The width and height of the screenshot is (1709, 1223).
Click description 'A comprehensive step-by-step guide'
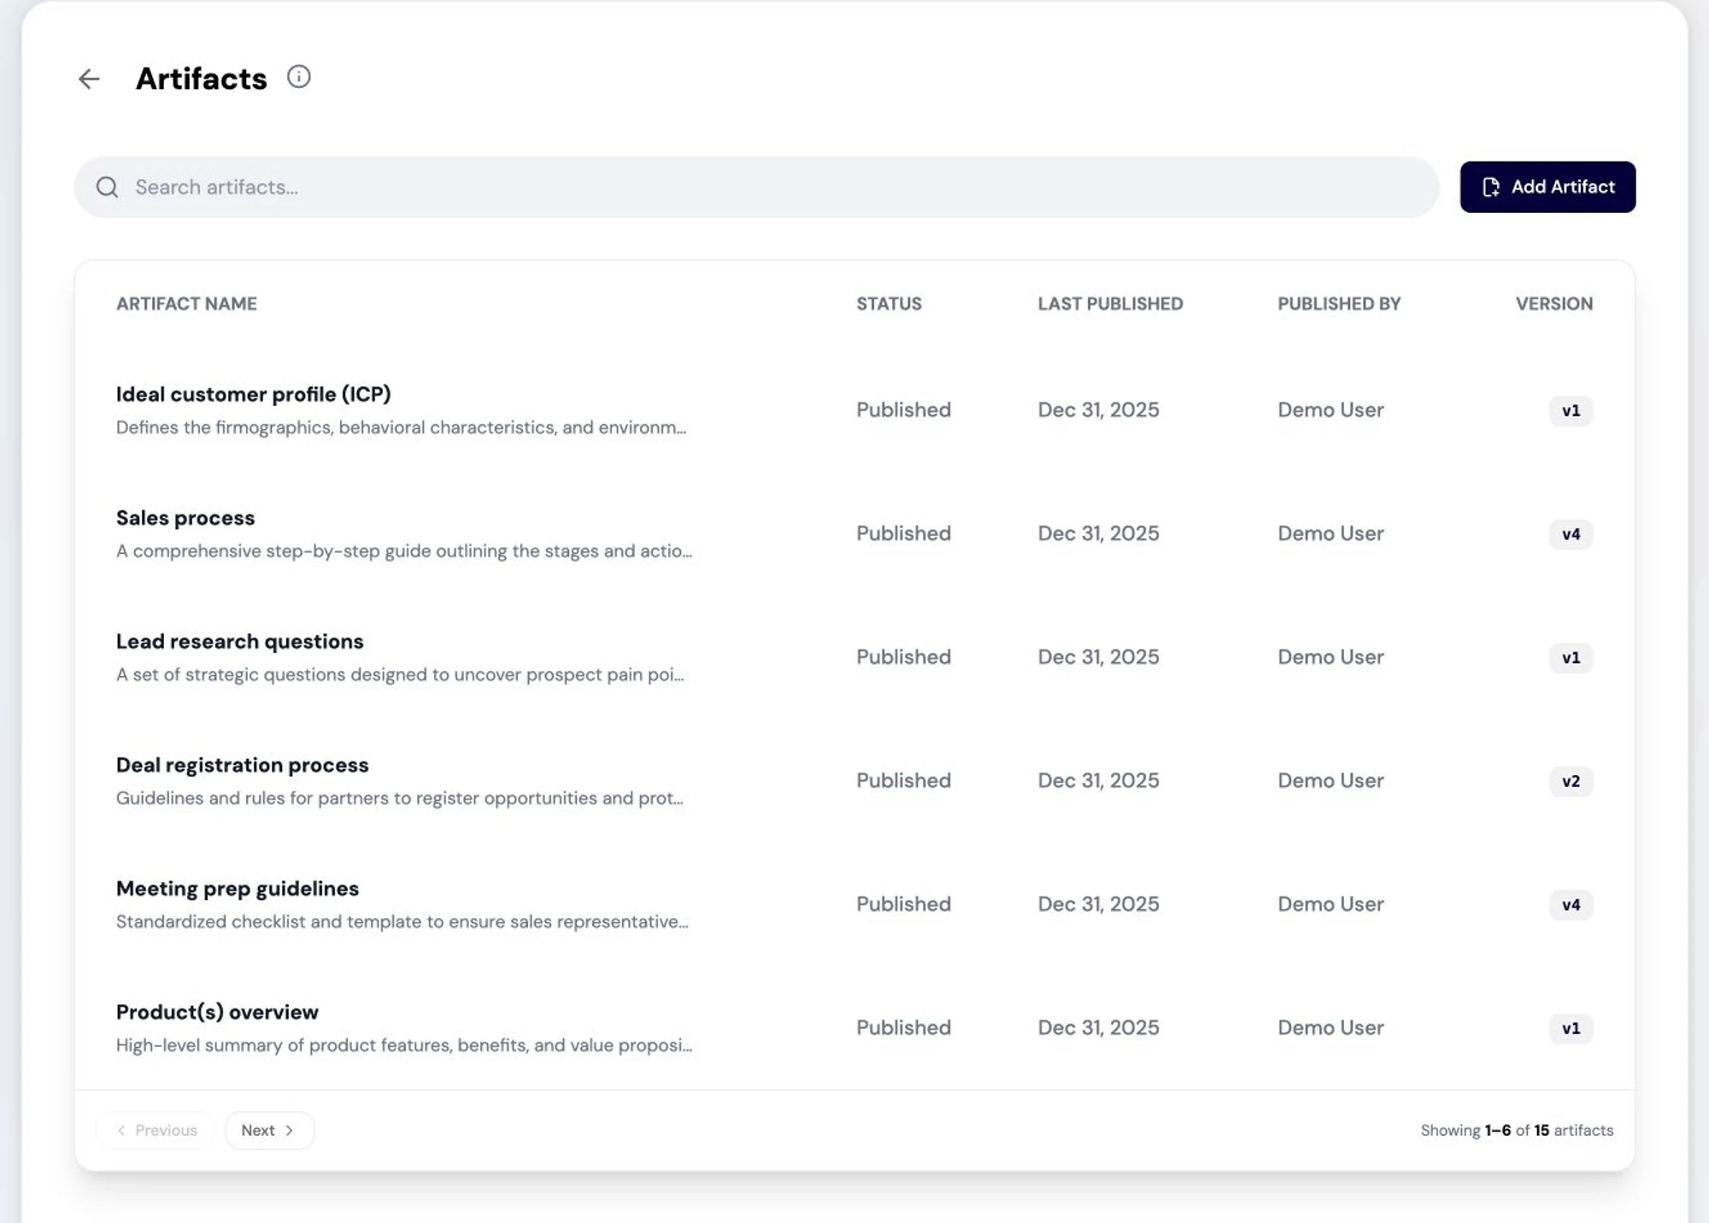[x=404, y=551]
